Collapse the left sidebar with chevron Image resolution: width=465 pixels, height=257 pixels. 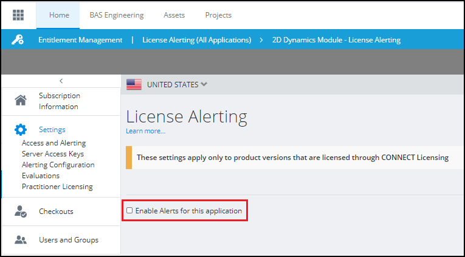61,81
